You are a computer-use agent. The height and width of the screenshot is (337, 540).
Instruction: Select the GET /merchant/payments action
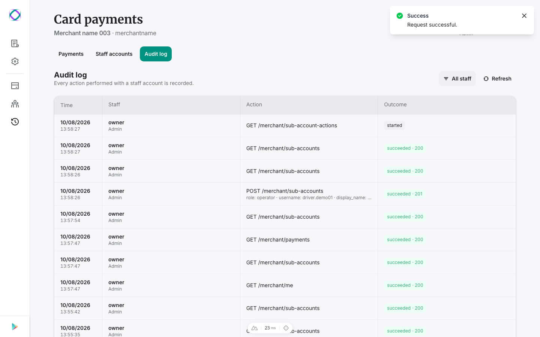point(278,240)
